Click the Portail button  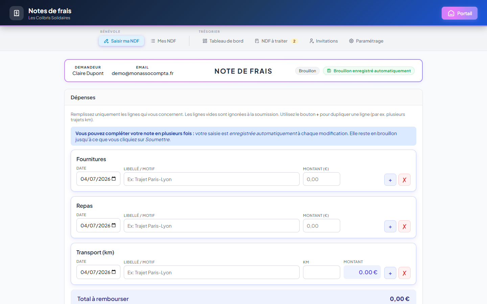[460, 13]
